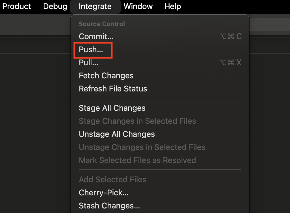The height and width of the screenshot is (213, 290).
Task: Open the Debug menu
Action: [x=55, y=7]
